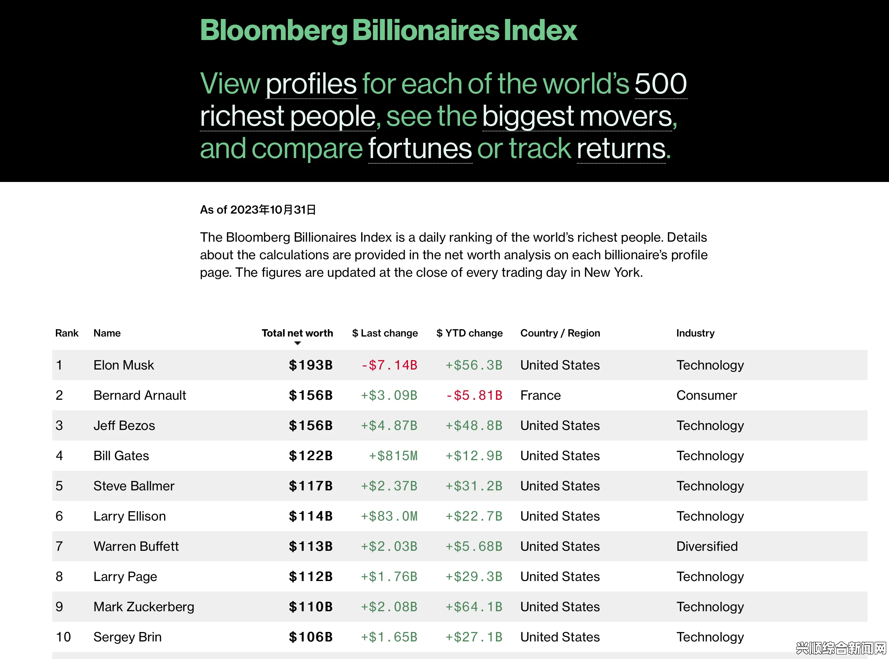Sort by $ YTD change header
This screenshot has height=659, width=889.
[469, 333]
